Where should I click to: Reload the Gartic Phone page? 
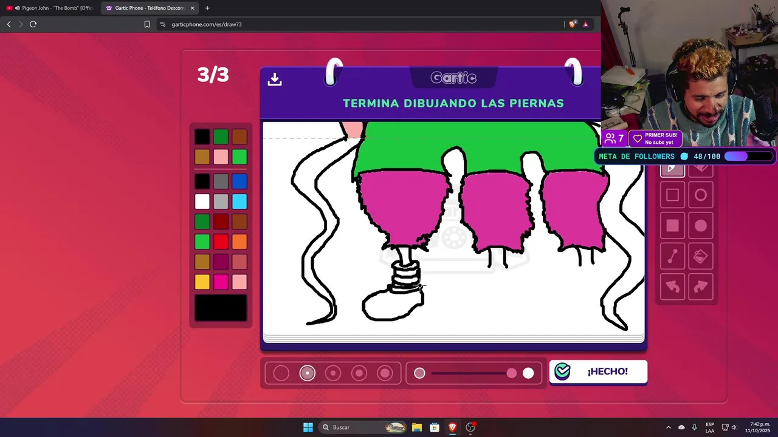tap(33, 24)
